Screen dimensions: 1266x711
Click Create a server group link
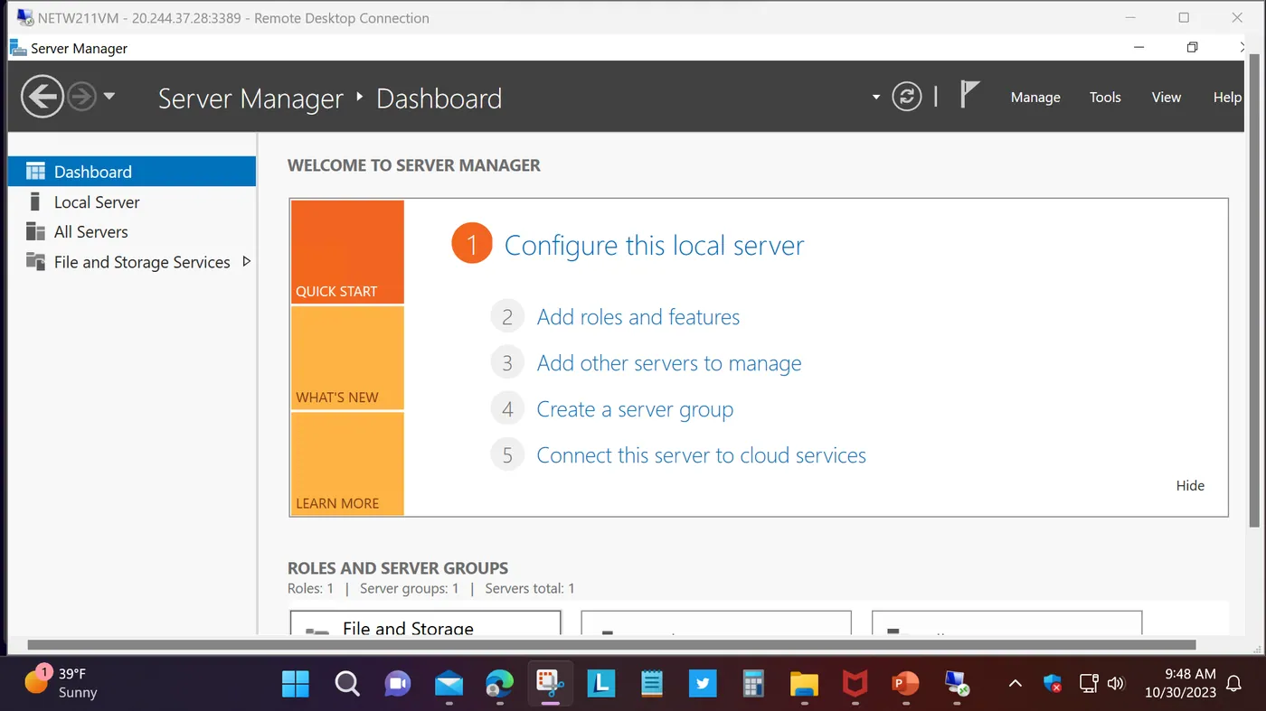pyautogui.click(x=635, y=409)
